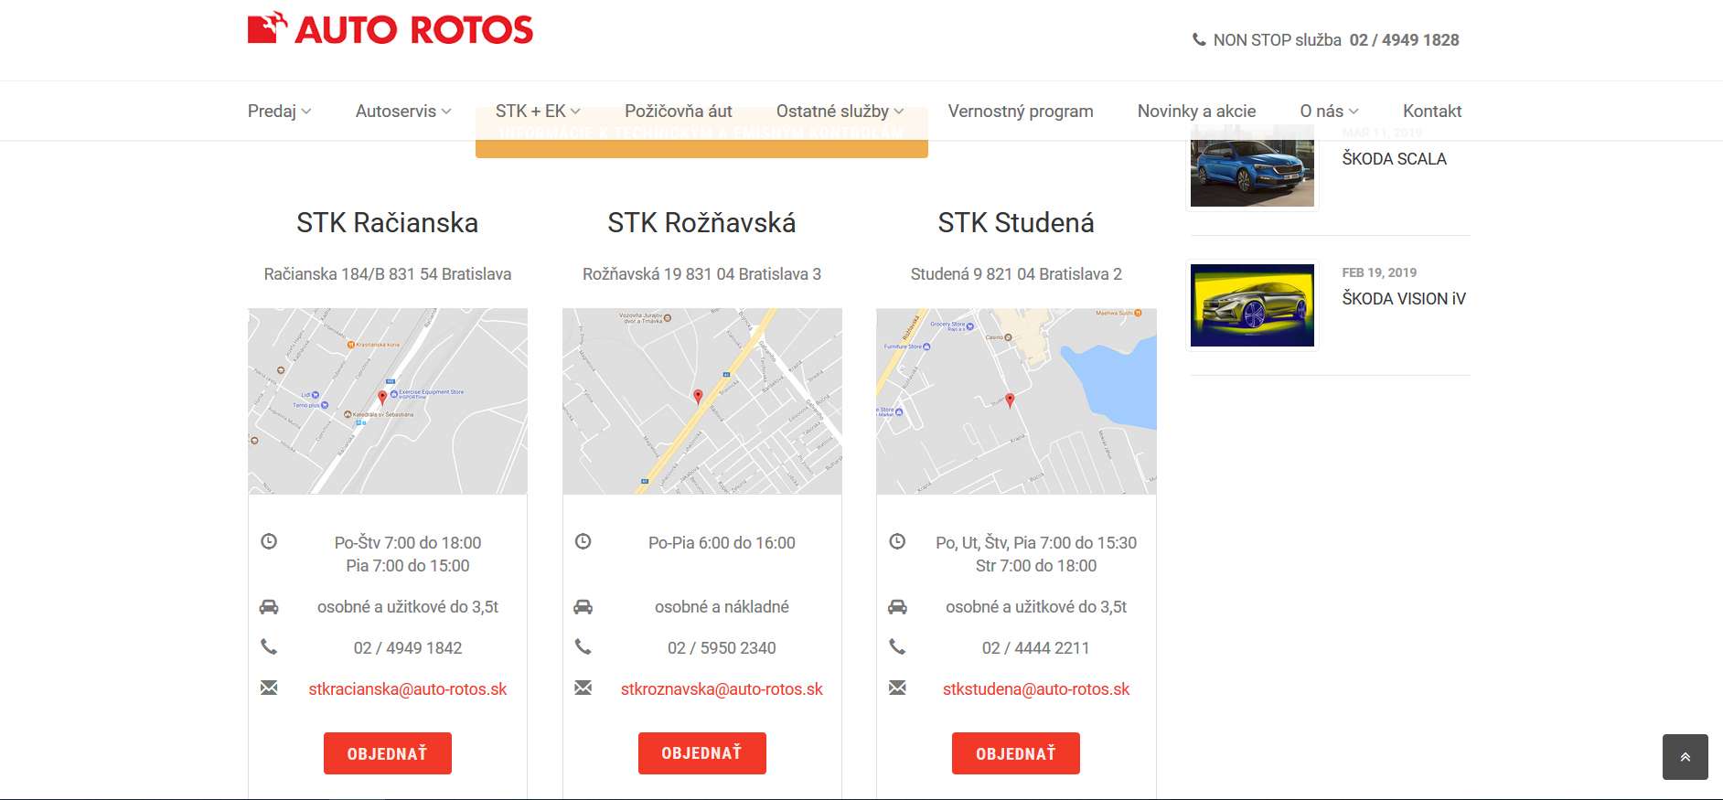Viewport: 1723px width, 800px height.
Task: Click the clock icon in STK Račianska card
Action: 269,541
